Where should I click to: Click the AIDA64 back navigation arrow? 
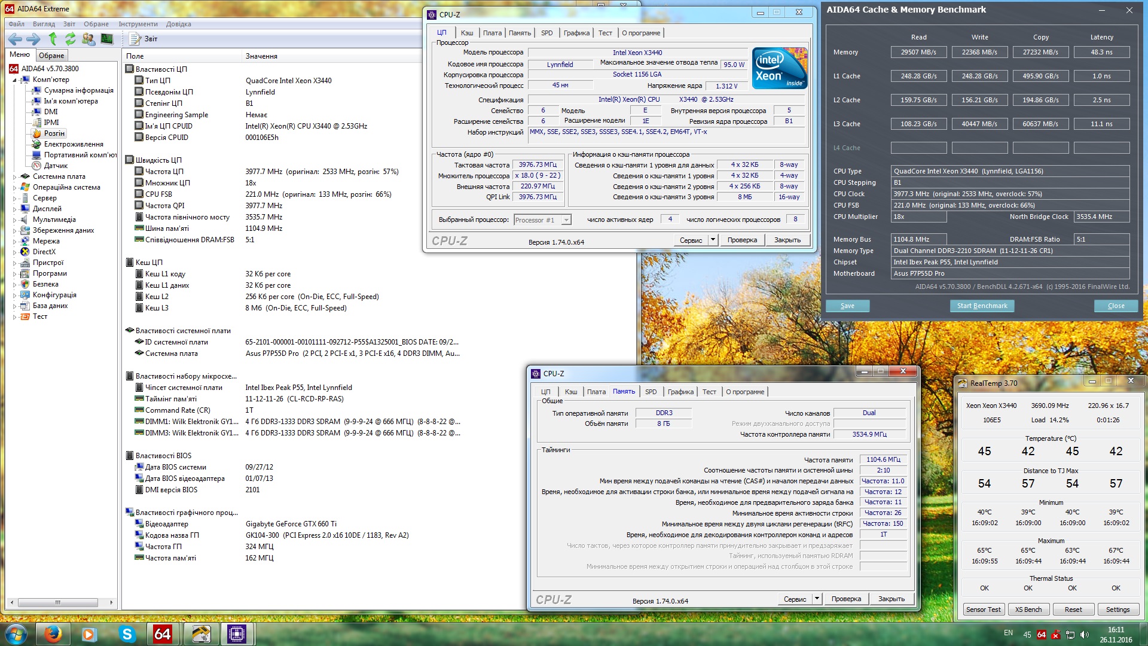16,39
